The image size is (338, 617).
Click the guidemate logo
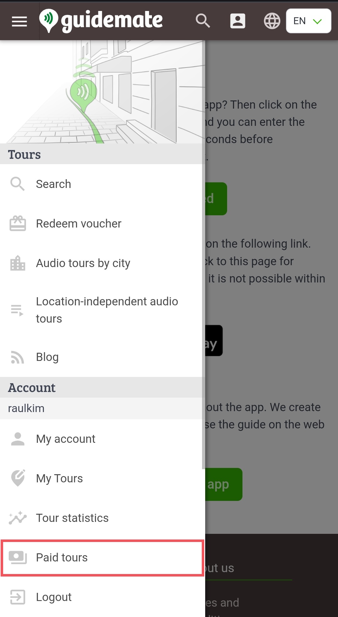101,21
